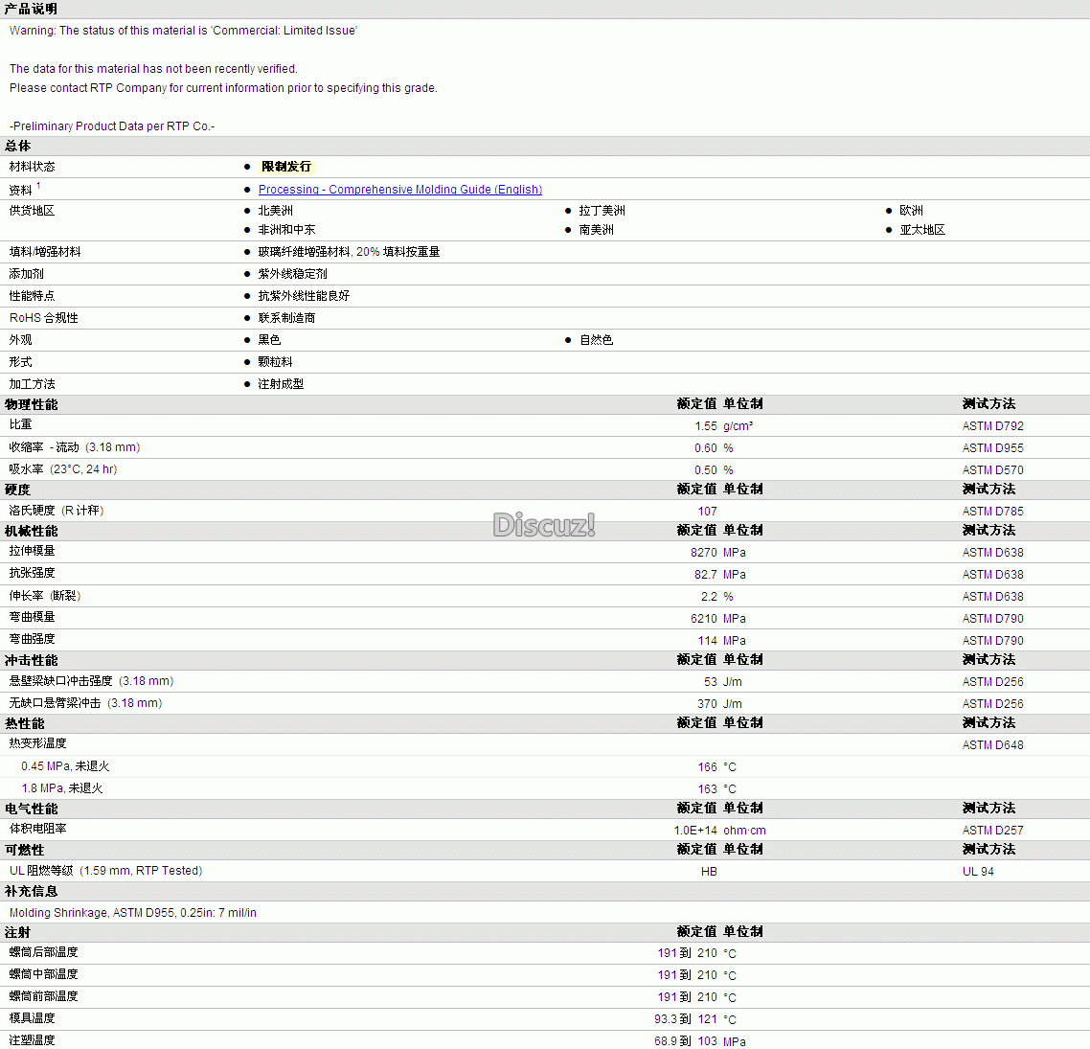Click the footnote 1 superscript beside 资料
This screenshot has width=1090, height=1049.
point(38,186)
